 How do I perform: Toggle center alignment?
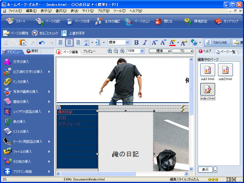[69, 42]
